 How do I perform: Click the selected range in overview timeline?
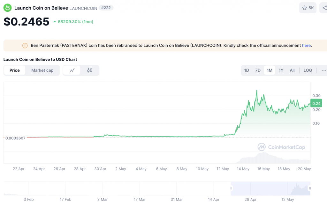pos(270,188)
